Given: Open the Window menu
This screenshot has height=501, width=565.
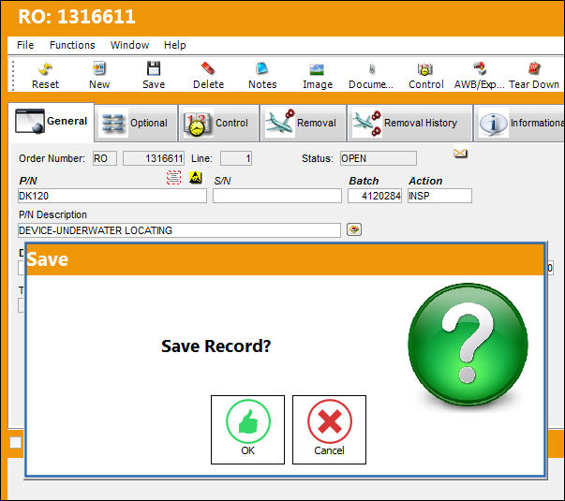Looking at the screenshot, I should (x=129, y=45).
